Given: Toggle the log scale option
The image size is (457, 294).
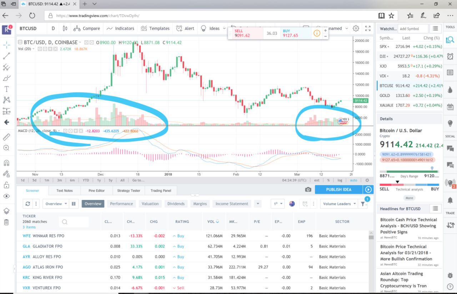Looking at the screenshot, I should click(x=340, y=180).
